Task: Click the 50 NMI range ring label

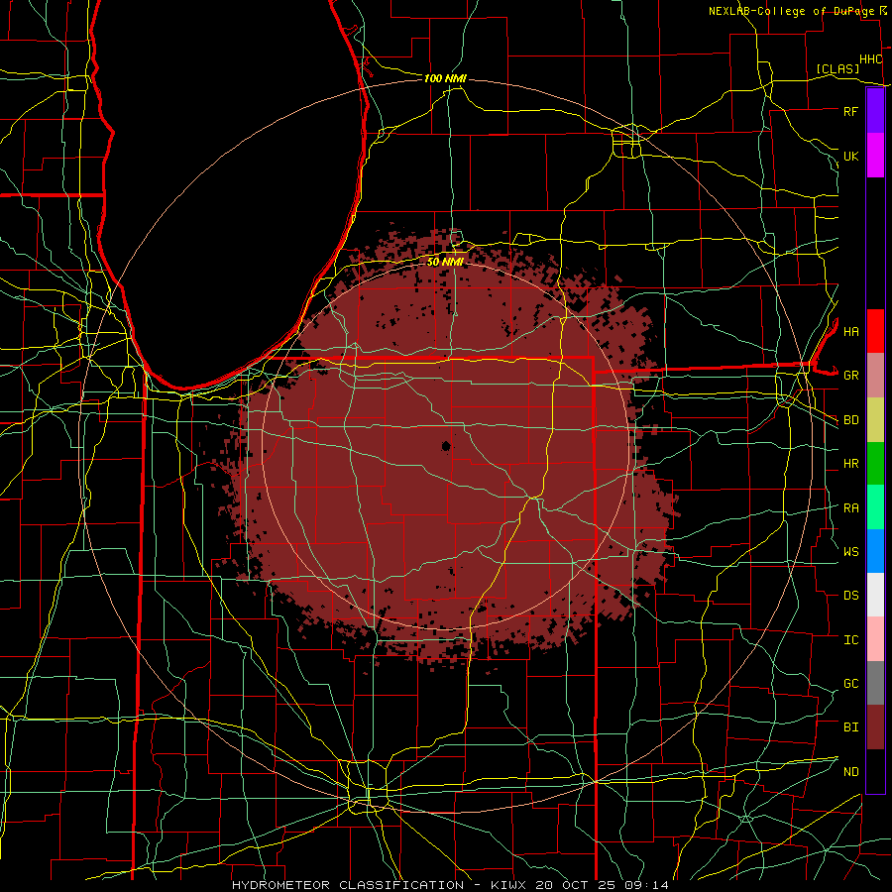Action: tap(445, 263)
